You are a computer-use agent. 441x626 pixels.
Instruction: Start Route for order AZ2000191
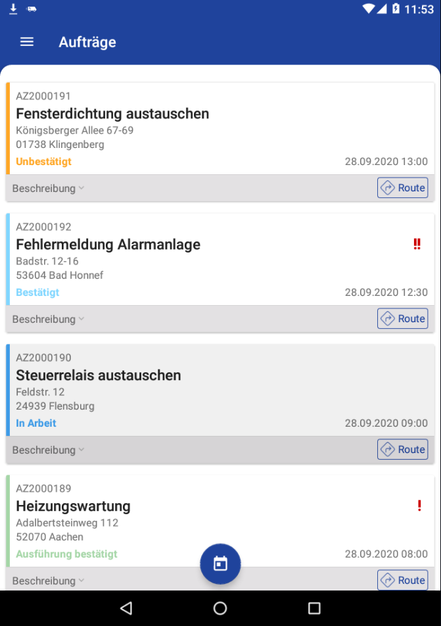click(x=402, y=187)
